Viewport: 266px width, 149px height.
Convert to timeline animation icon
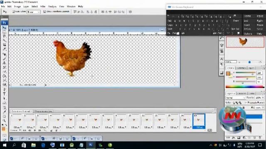point(209,130)
